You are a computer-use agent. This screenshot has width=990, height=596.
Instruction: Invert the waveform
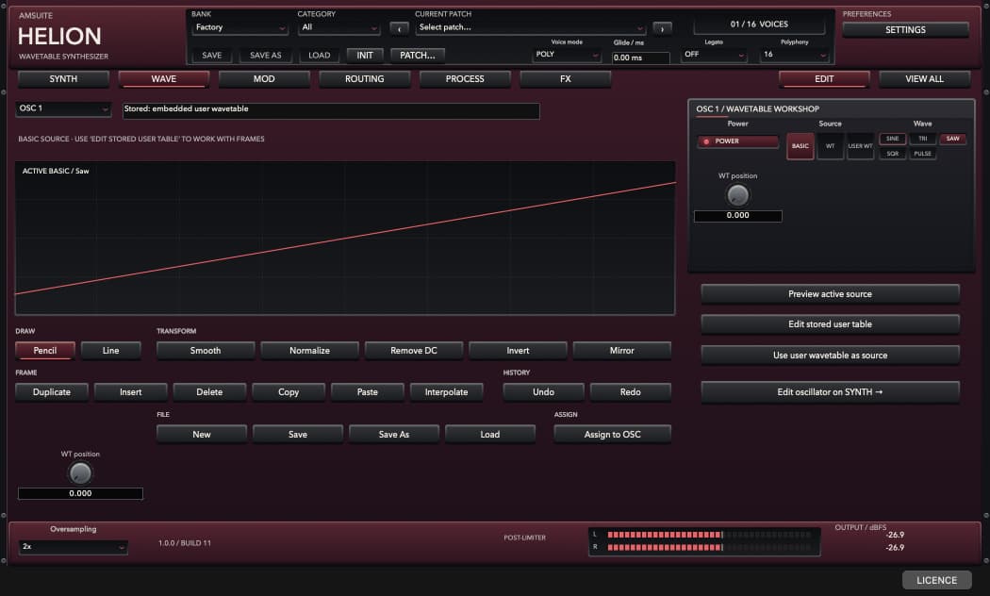tap(518, 351)
